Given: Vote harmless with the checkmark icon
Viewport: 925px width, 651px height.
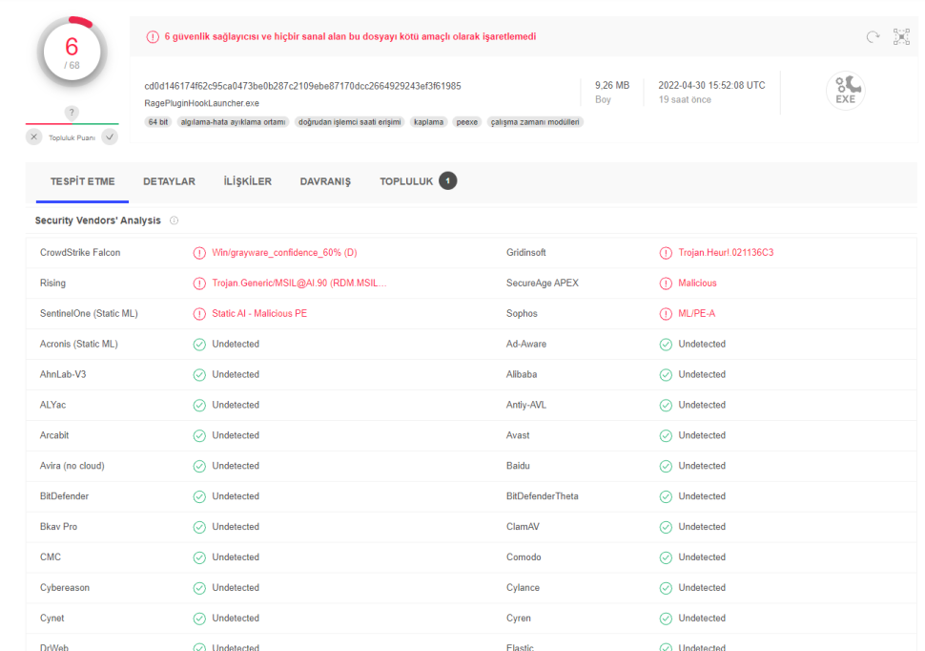Looking at the screenshot, I should click(x=110, y=136).
